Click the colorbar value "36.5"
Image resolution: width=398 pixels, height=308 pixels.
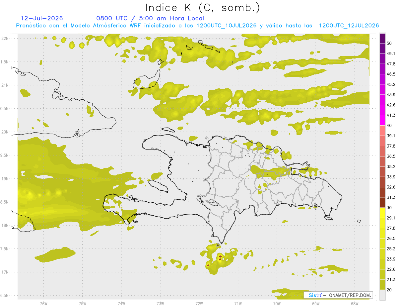391,156
